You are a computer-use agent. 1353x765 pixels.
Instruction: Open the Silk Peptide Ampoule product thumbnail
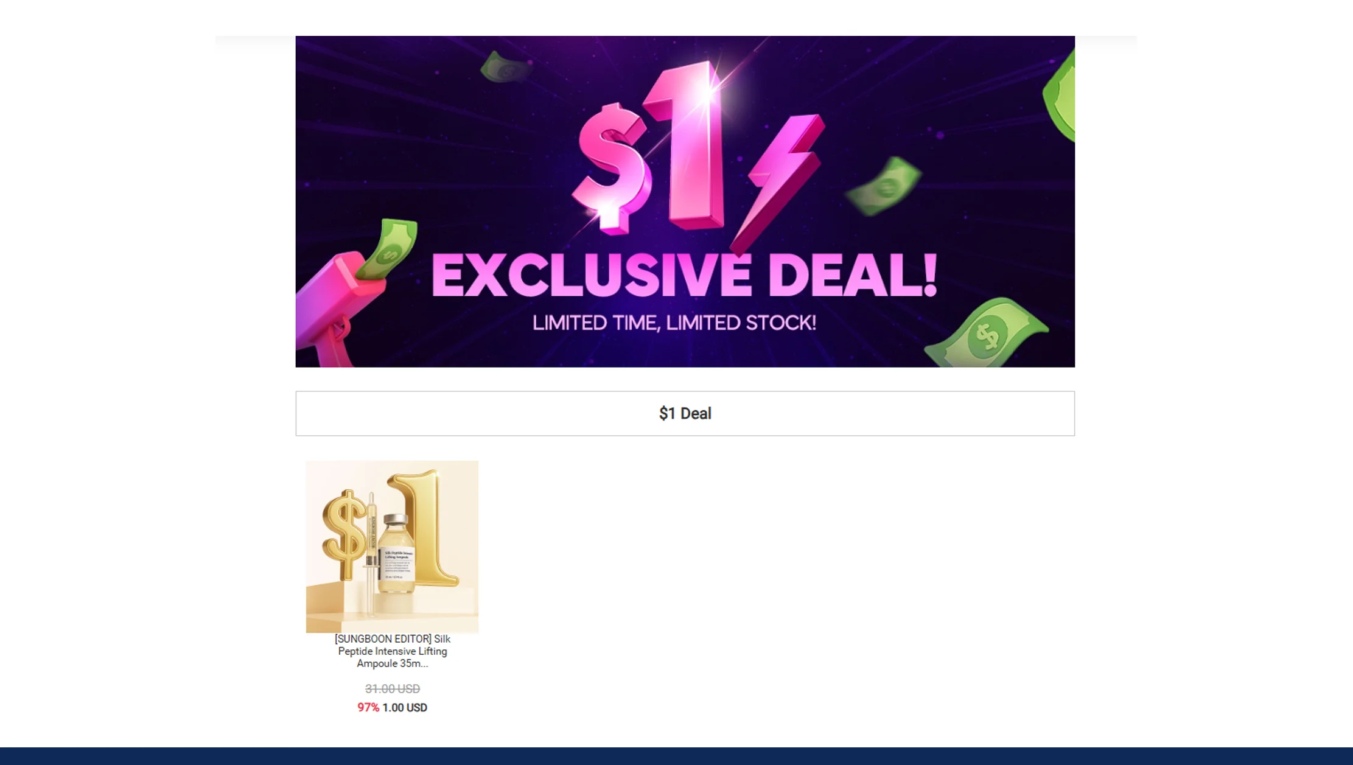pyautogui.click(x=392, y=547)
